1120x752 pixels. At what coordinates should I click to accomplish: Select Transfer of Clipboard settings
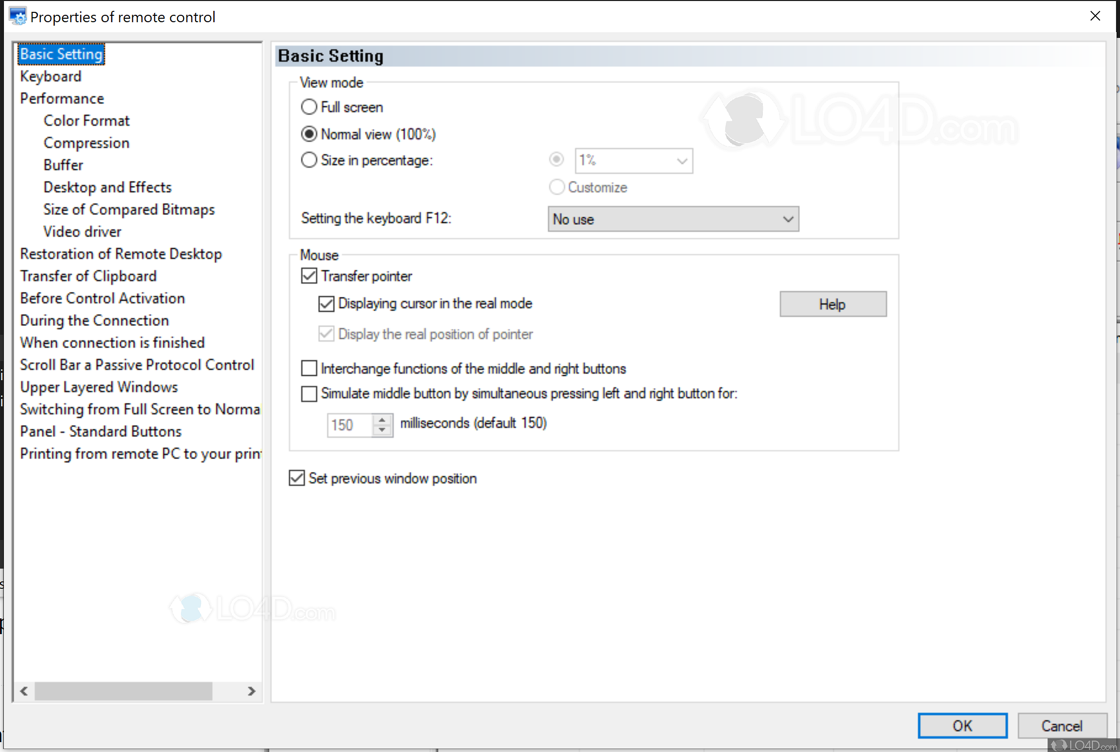point(88,276)
